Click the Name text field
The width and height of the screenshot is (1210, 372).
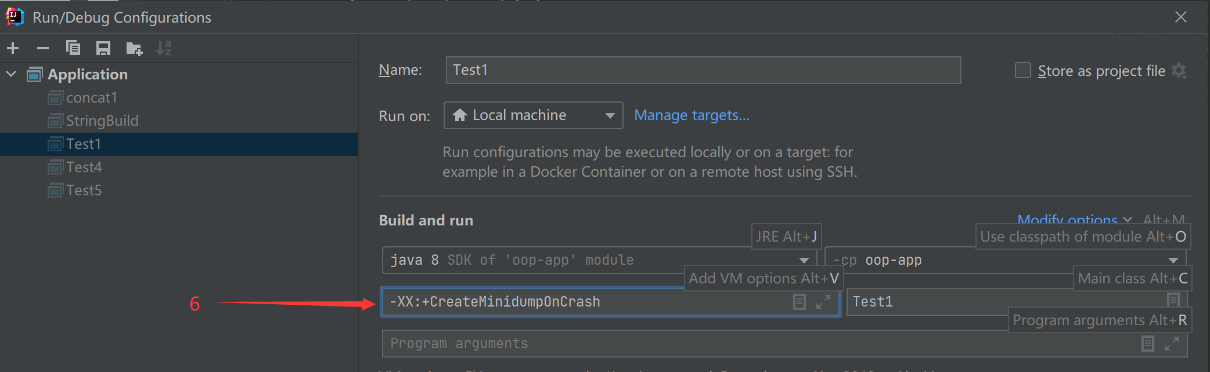click(703, 70)
